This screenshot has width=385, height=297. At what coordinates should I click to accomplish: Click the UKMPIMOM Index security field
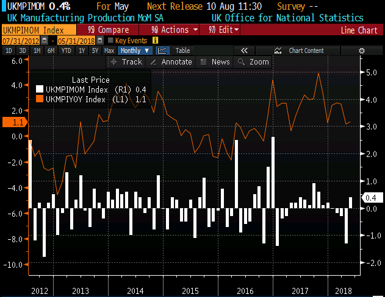pos(39,30)
